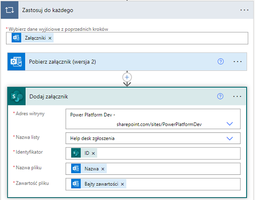The height and width of the screenshot is (200, 255).
Task: Remove the Załączniki dynamic token
Action: (50, 38)
